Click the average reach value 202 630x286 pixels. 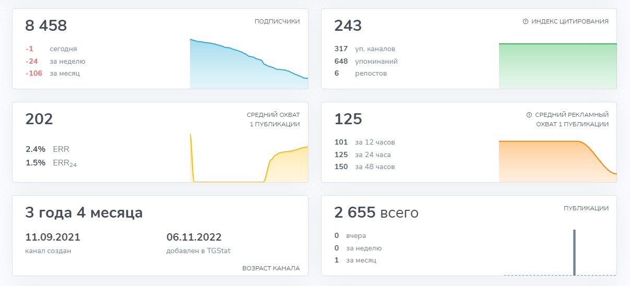tap(39, 119)
